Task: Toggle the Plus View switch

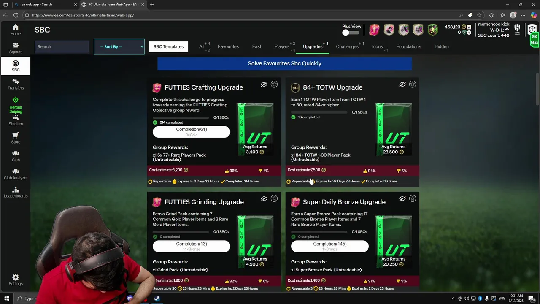Action: point(351,33)
